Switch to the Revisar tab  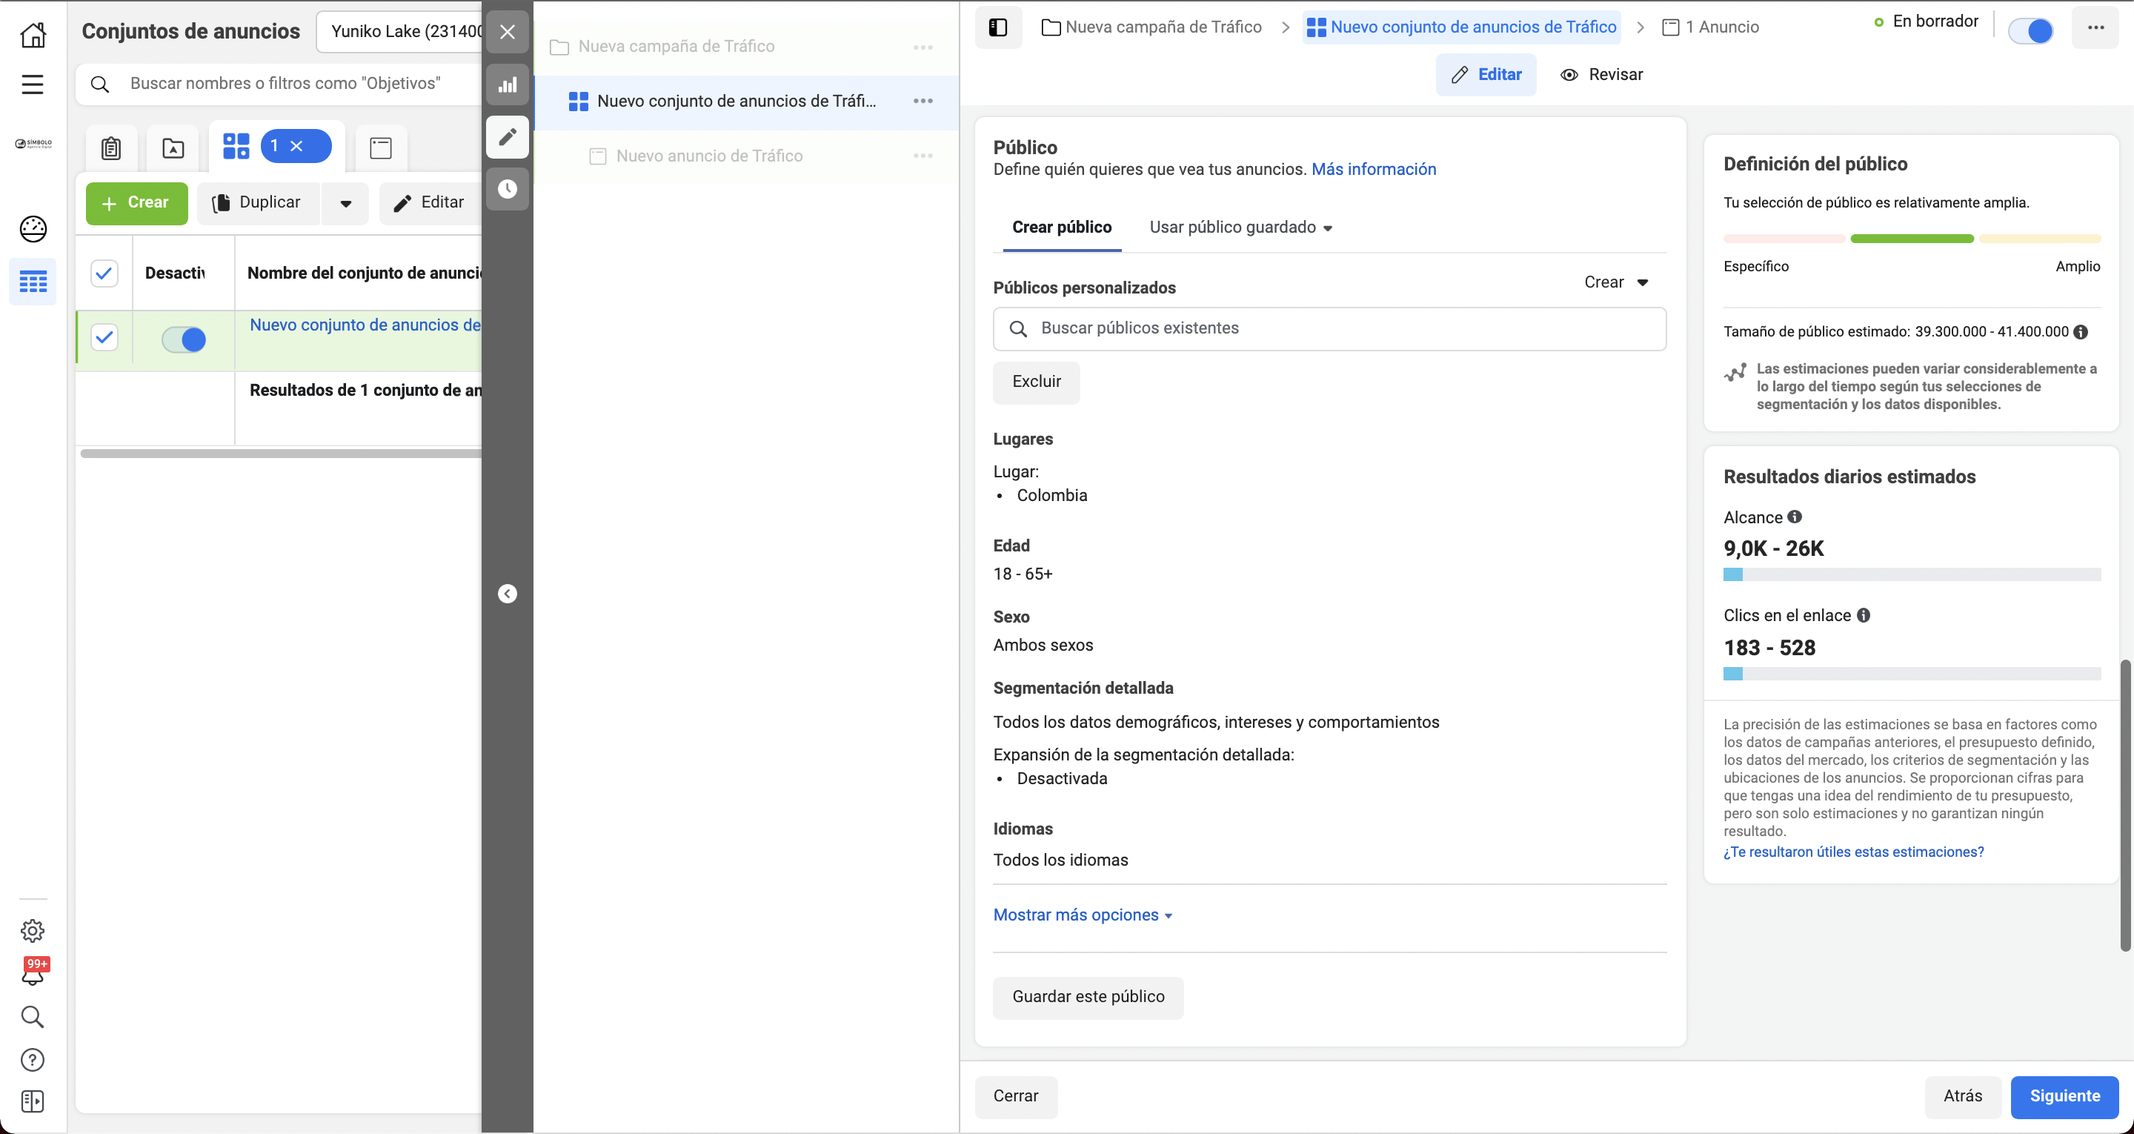pos(1601,75)
